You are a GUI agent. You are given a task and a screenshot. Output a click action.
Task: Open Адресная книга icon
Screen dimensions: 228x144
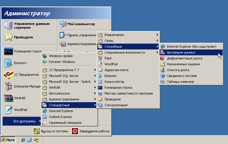click(100, 70)
